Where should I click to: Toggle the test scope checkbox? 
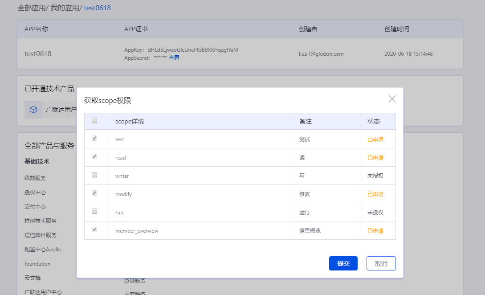pos(94,139)
